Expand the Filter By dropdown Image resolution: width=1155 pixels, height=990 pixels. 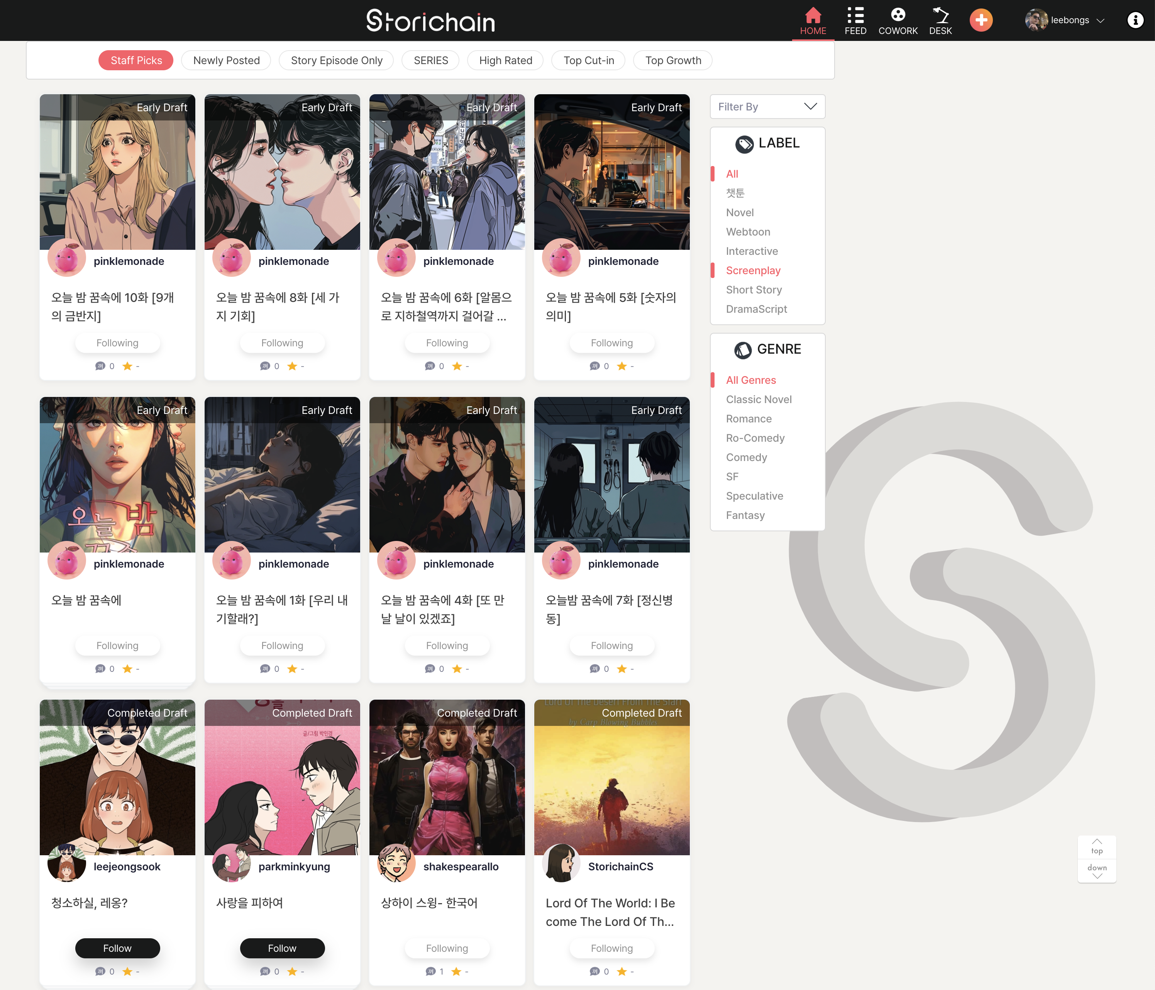click(767, 107)
